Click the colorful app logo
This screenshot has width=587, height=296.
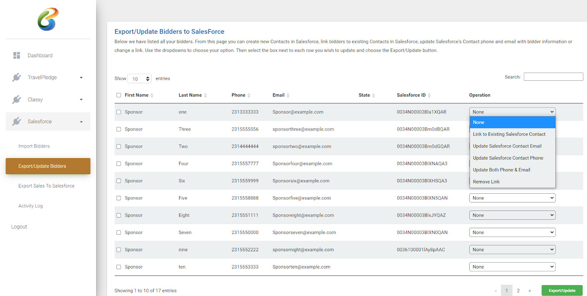pos(48,19)
